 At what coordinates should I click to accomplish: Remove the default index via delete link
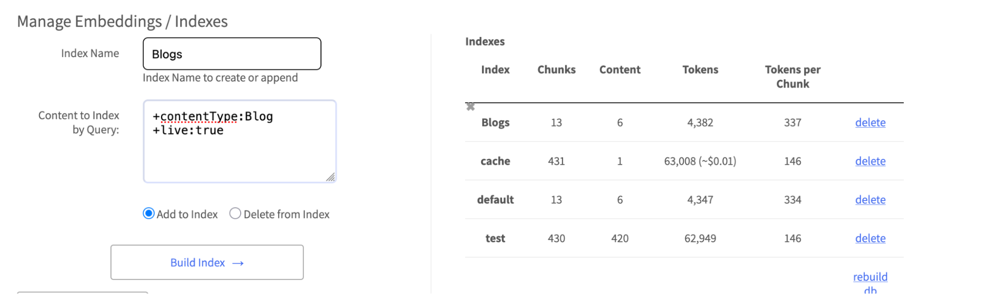[870, 200]
